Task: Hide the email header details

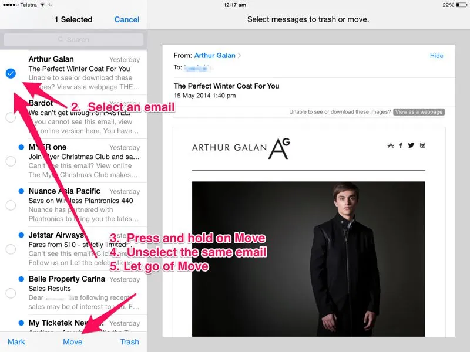Action: pyautogui.click(x=437, y=56)
